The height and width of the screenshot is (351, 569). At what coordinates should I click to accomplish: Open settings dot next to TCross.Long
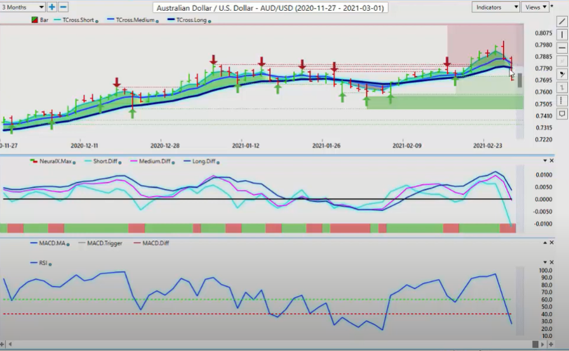click(x=210, y=22)
